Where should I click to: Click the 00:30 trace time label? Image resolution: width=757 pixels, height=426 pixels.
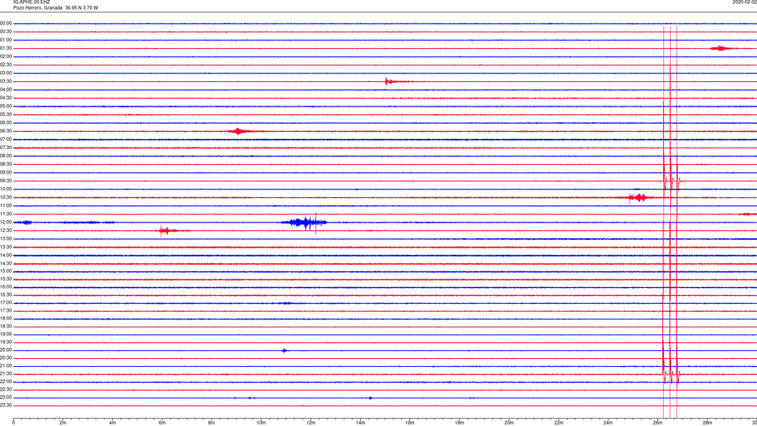(6, 32)
